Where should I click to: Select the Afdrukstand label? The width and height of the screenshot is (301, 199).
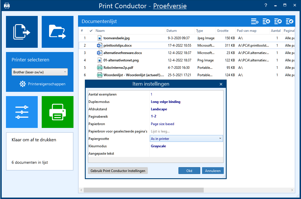pos(98,109)
